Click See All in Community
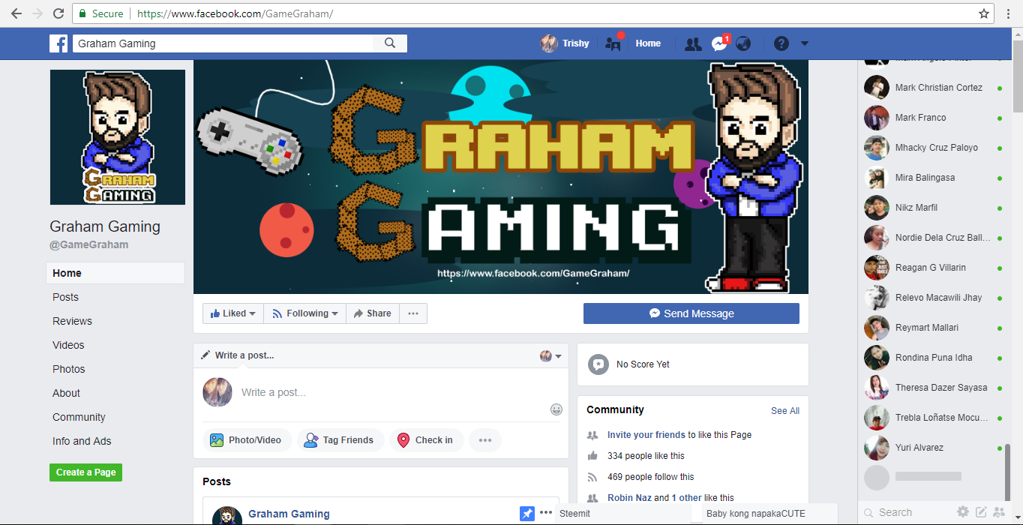Screen dimensions: 1023x525 (x=785, y=411)
